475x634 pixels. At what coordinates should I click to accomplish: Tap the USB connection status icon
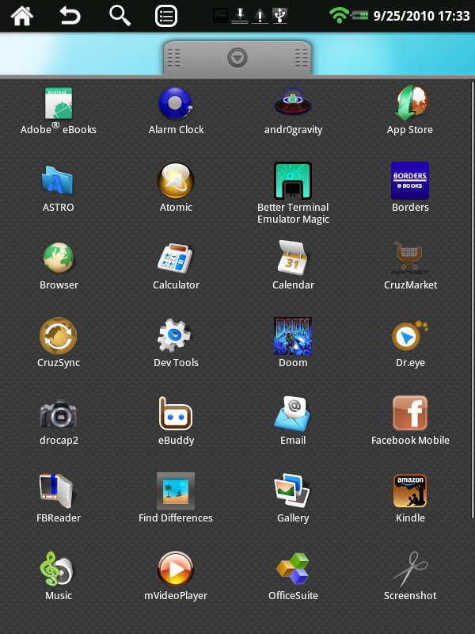coord(279,16)
